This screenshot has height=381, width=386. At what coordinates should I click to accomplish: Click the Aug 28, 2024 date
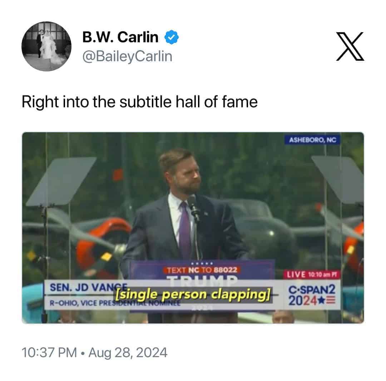tap(128, 352)
